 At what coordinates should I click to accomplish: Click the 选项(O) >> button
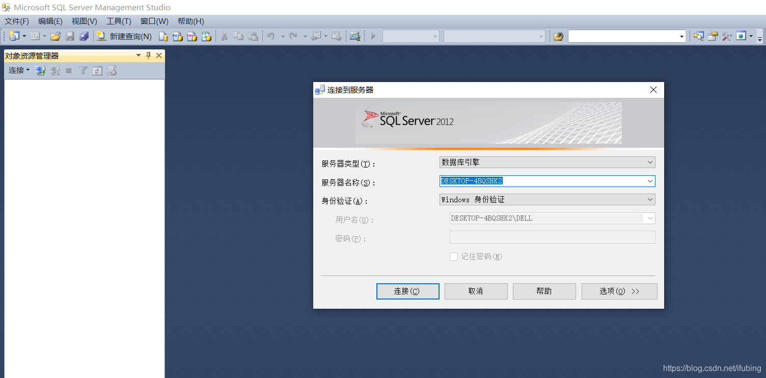[619, 291]
